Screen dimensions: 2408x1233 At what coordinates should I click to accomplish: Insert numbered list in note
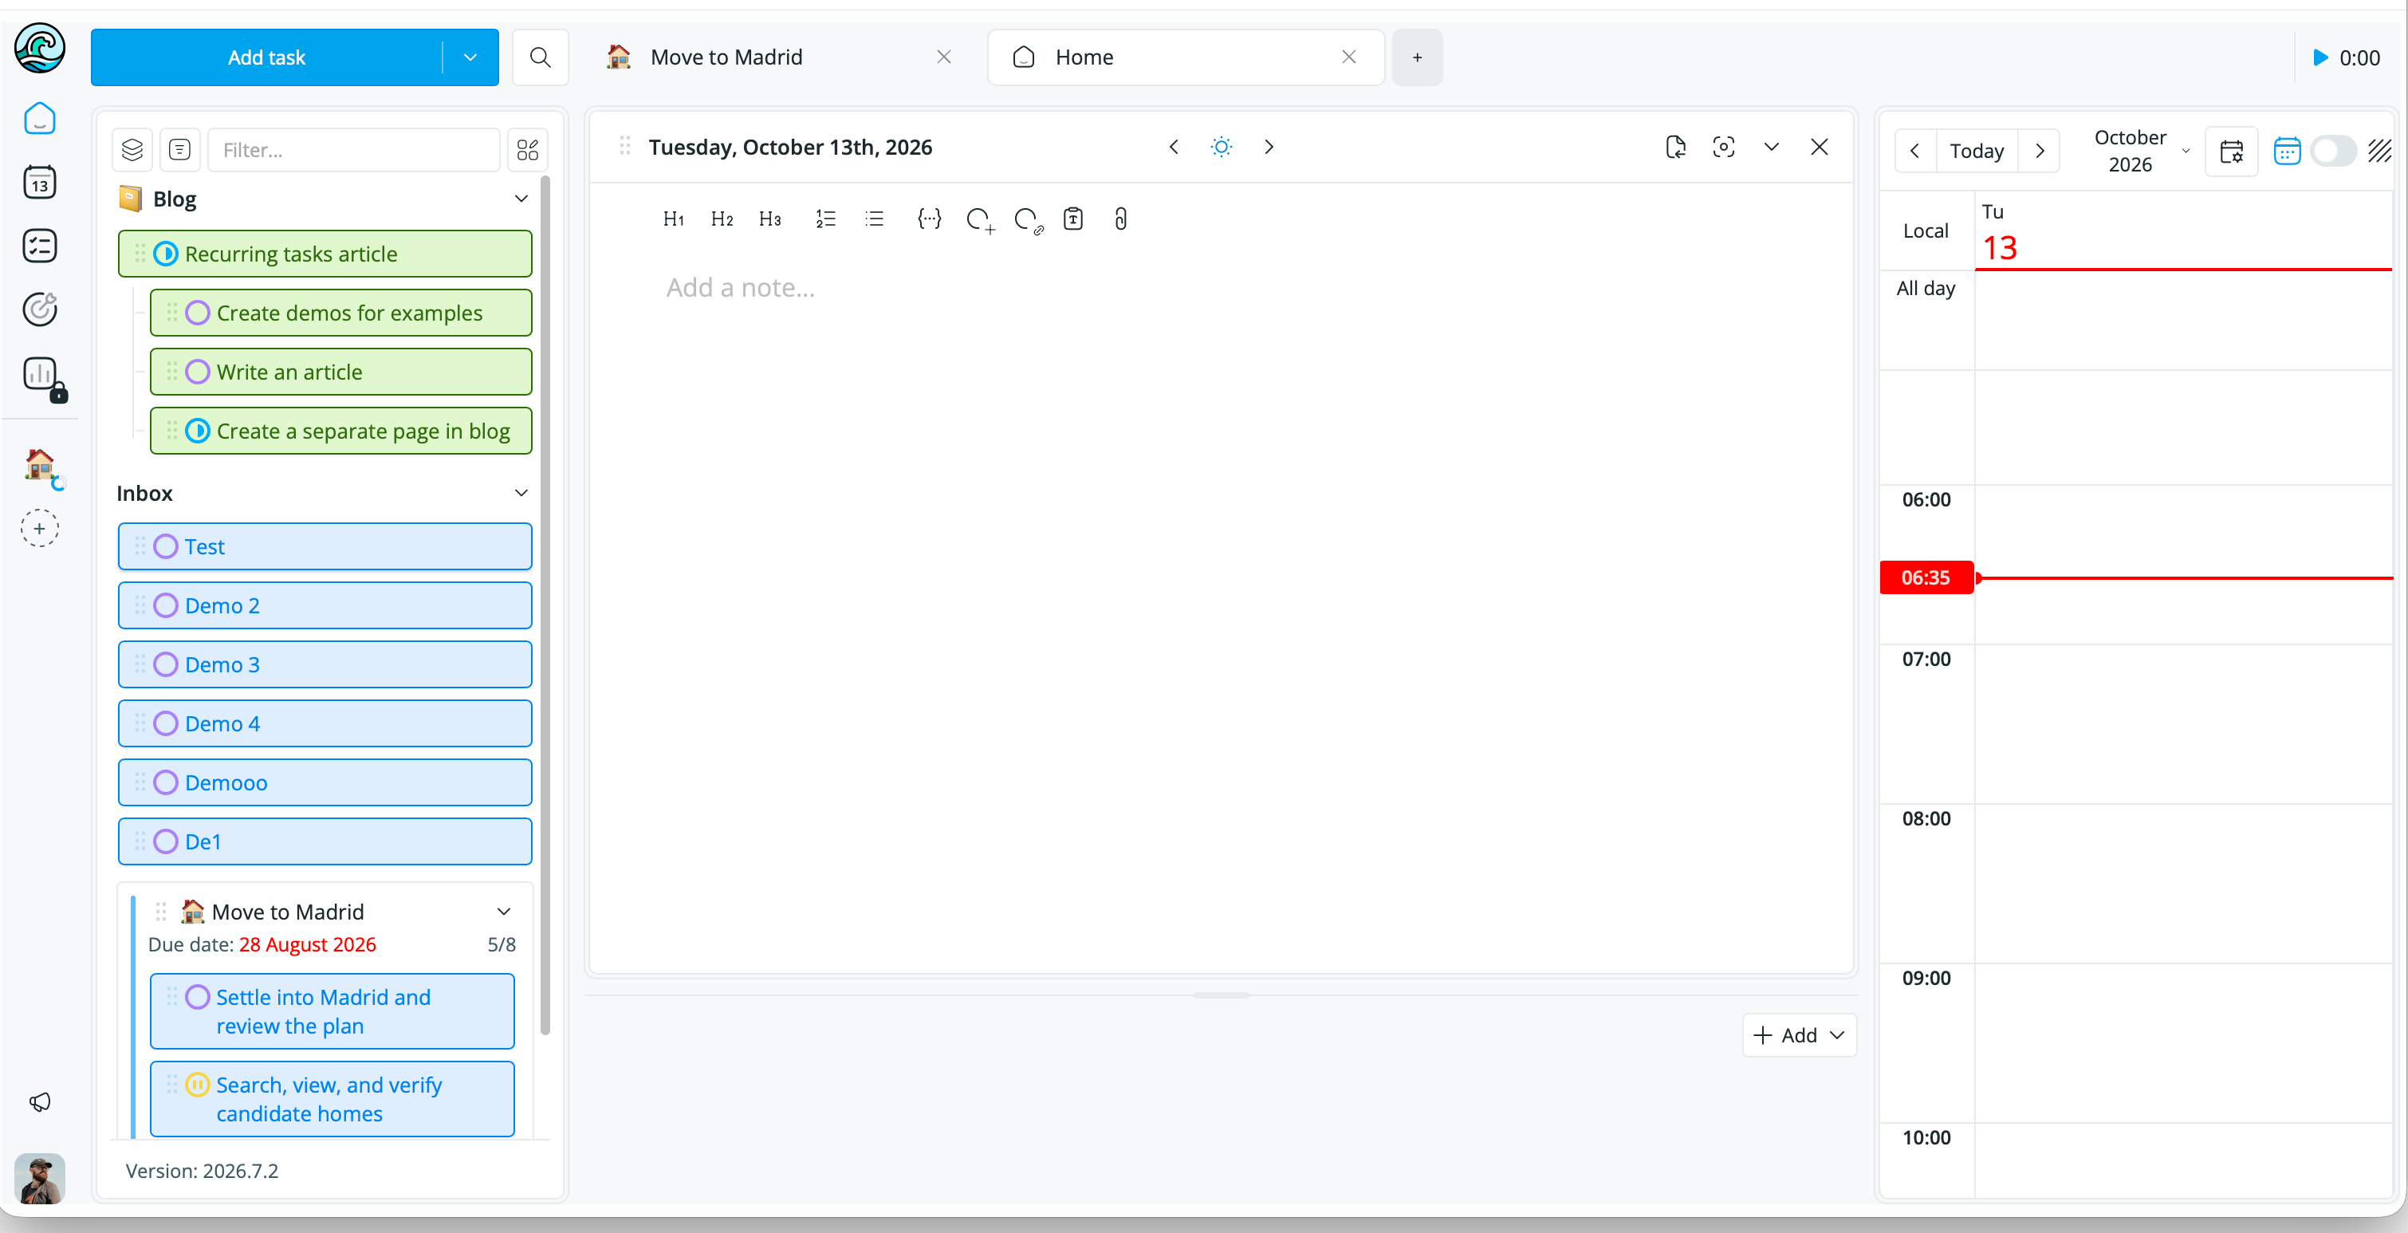[x=824, y=219]
